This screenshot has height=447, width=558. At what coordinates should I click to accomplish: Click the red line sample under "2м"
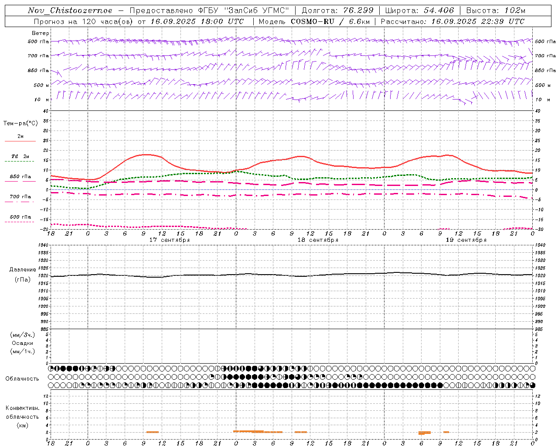point(20,141)
